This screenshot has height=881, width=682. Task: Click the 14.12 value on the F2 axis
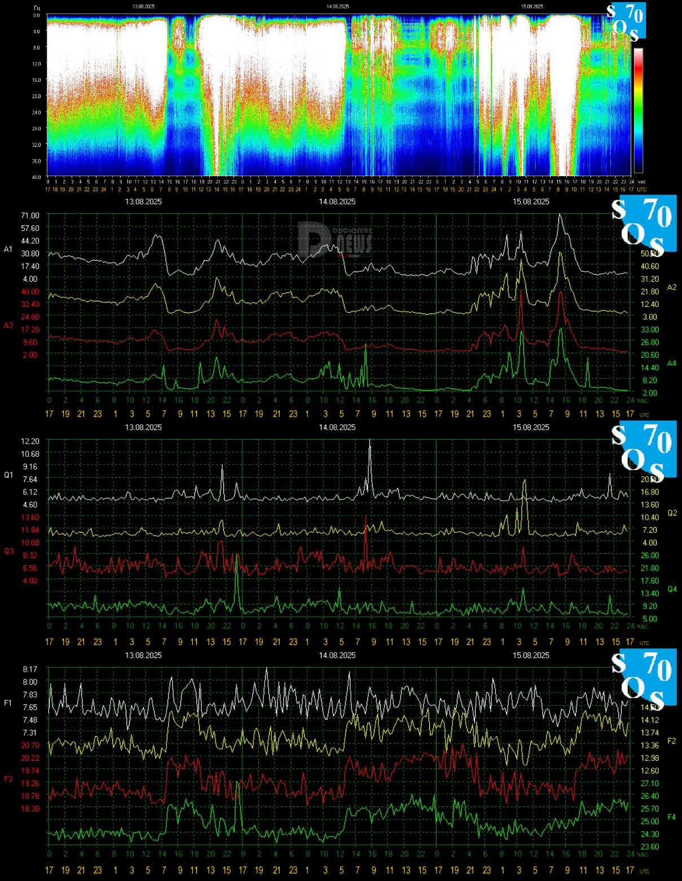[x=650, y=720]
